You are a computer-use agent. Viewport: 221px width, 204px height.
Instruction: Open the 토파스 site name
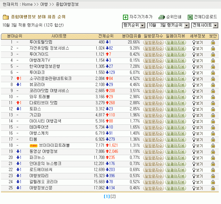click(x=35, y=109)
